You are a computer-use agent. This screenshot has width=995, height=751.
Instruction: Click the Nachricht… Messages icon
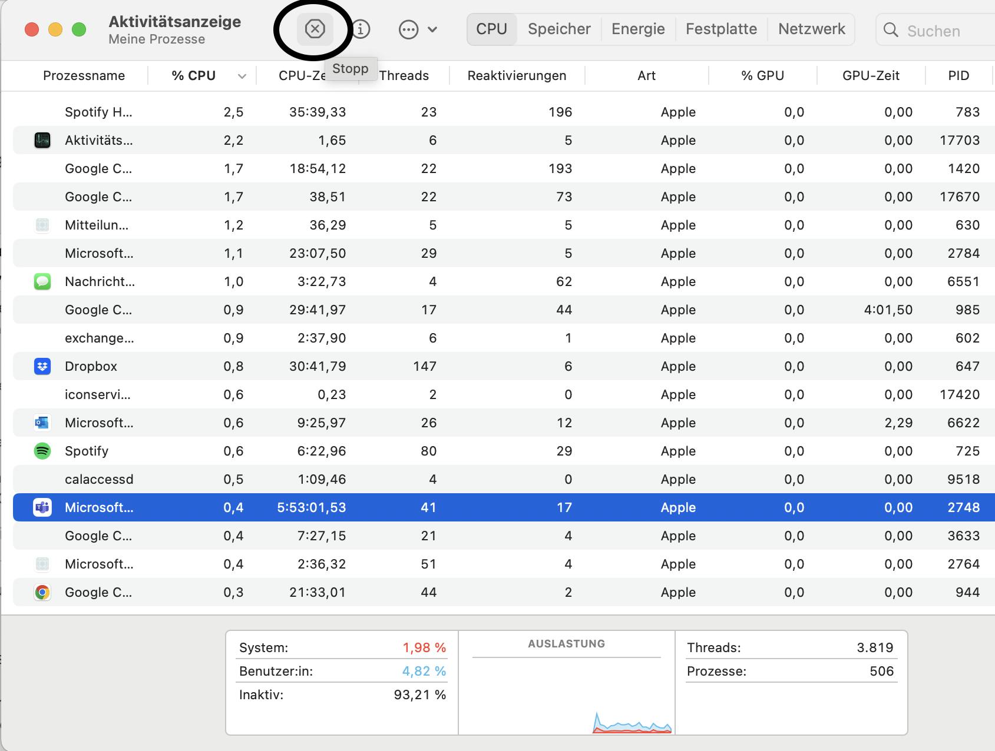[42, 281]
